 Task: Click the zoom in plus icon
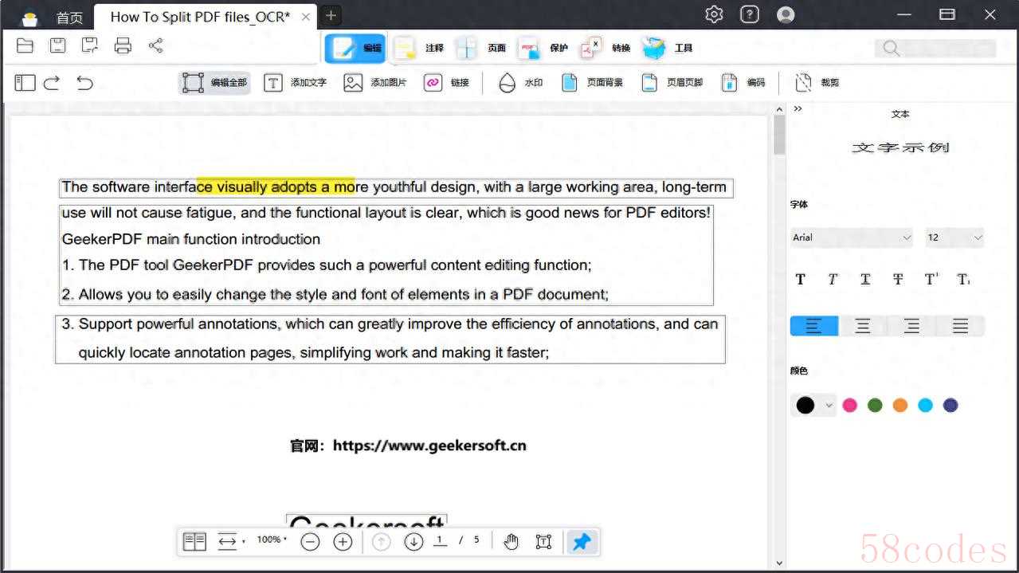[x=343, y=542]
